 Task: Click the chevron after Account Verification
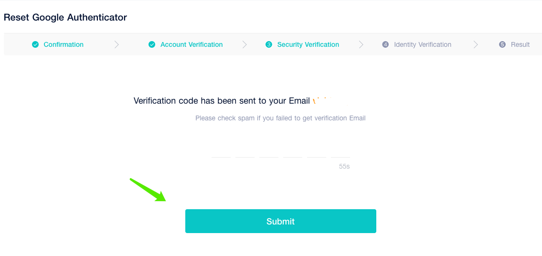pyautogui.click(x=244, y=44)
